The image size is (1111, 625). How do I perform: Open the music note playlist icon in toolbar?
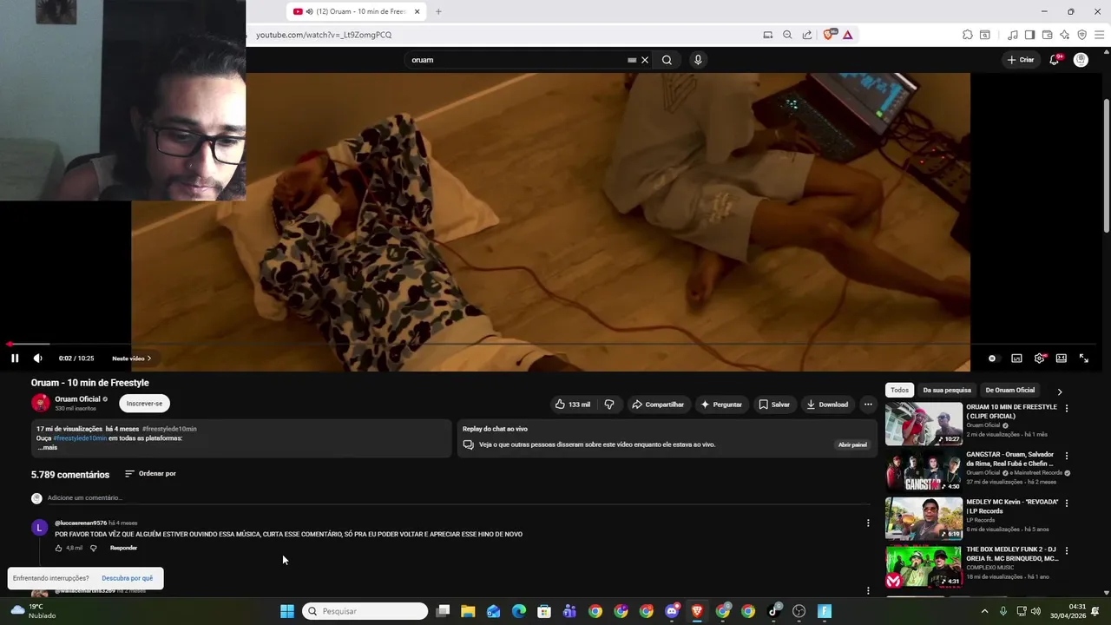[x=1013, y=35]
